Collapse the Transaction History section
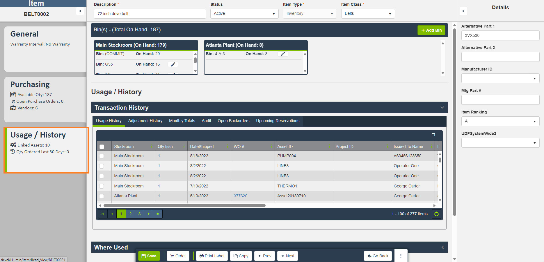Screen dimensions: 544x262 [x=442, y=108]
